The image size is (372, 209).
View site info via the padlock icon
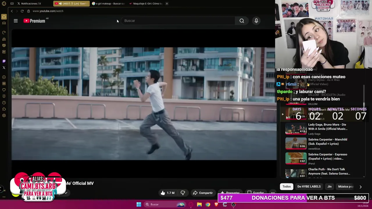tap(28, 11)
